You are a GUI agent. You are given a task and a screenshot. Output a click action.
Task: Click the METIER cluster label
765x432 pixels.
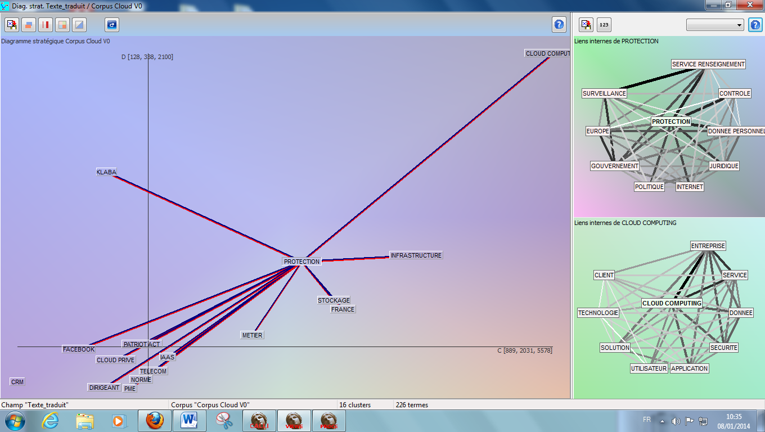pos(252,335)
